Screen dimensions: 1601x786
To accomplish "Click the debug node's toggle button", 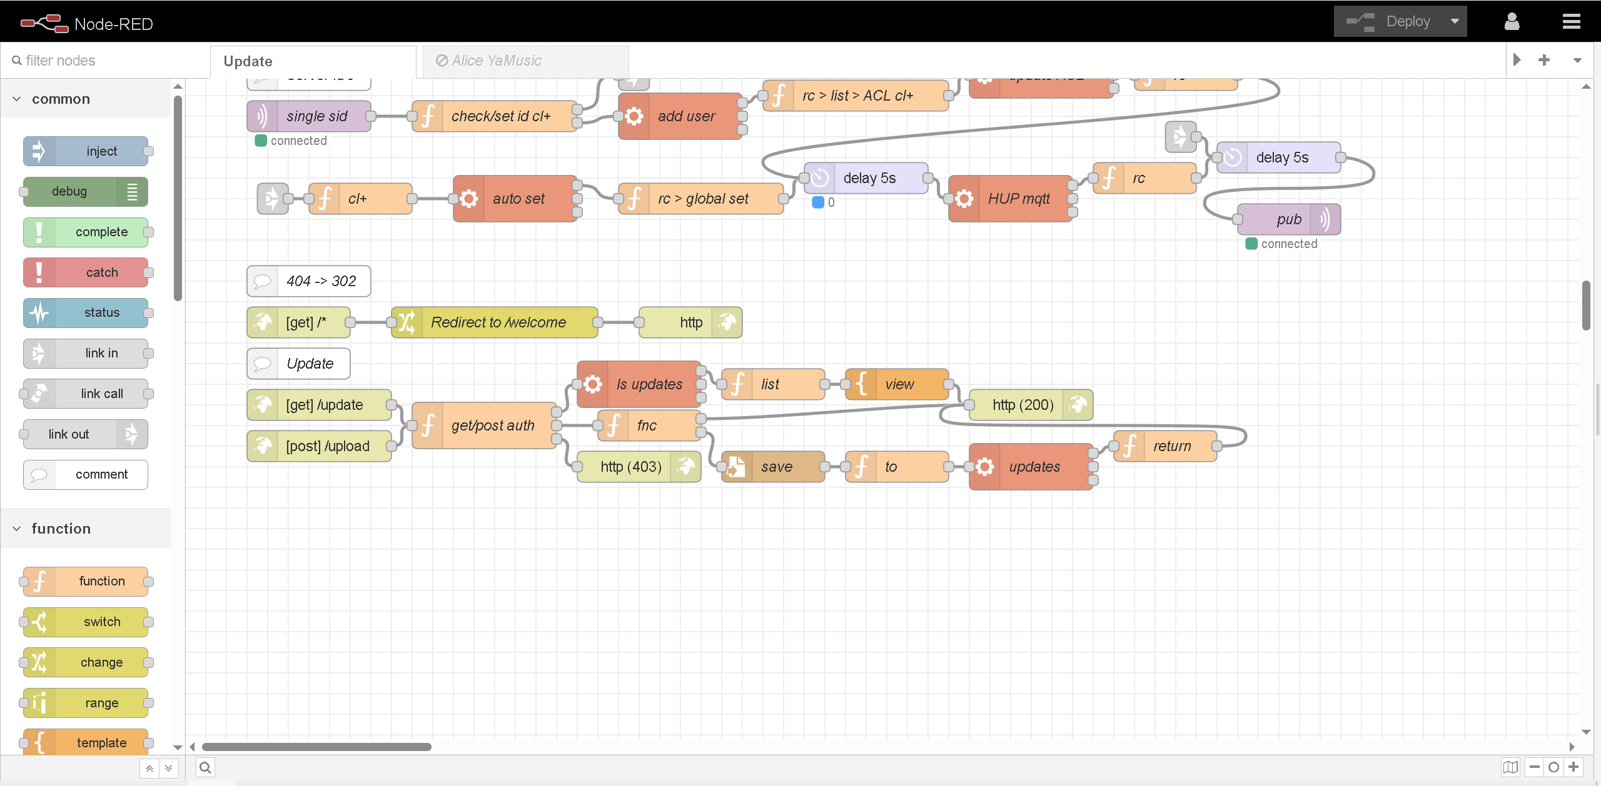I will (132, 192).
